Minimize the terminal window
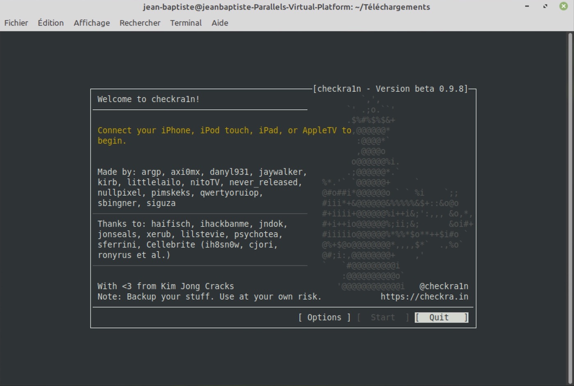 click(527, 6)
